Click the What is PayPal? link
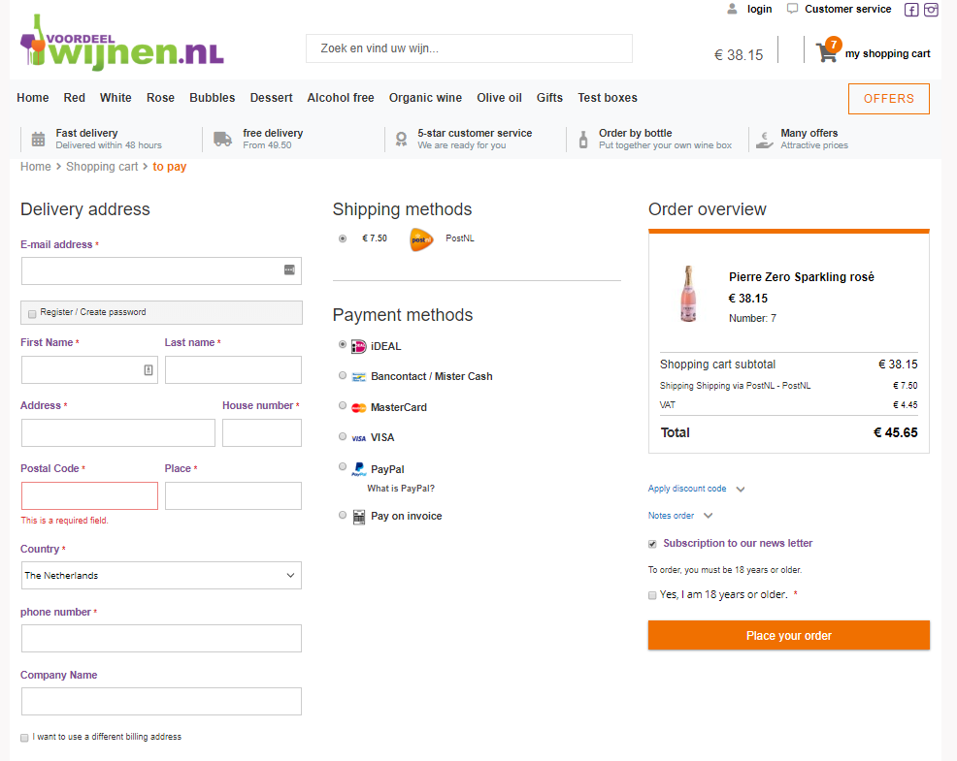Viewport: 957px width, 761px height. coord(401,489)
